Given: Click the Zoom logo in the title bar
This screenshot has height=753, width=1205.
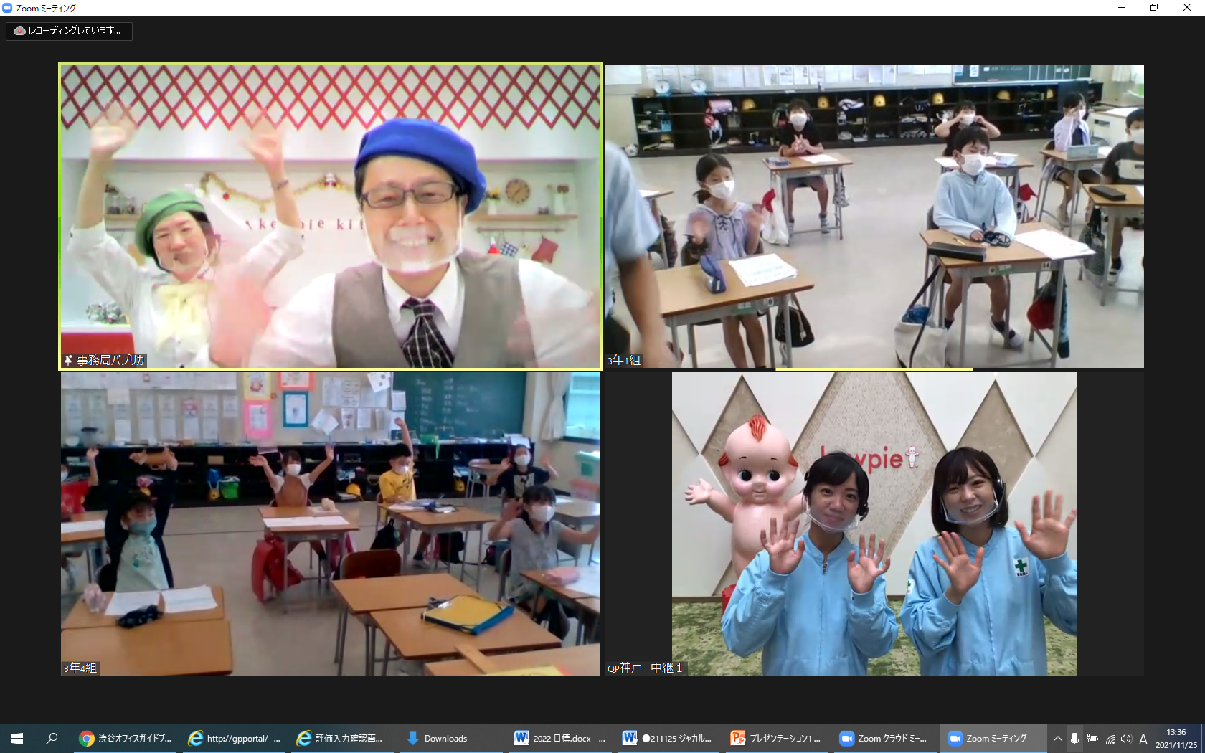Looking at the screenshot, I should click(7, 8).
